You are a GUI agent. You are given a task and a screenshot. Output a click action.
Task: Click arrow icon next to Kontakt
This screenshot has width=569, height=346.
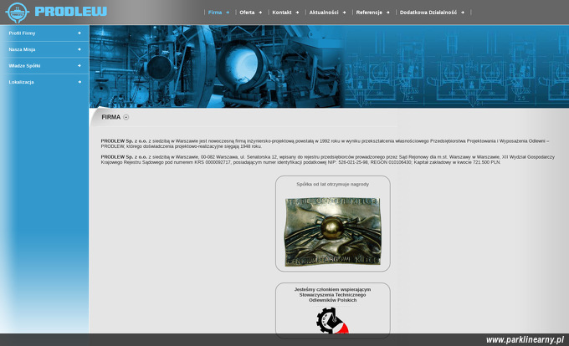point(297,13)
